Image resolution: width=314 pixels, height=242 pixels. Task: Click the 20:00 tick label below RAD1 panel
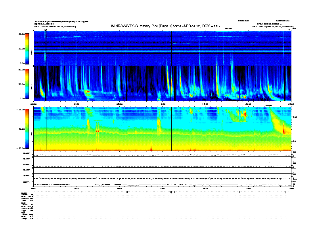248,104
